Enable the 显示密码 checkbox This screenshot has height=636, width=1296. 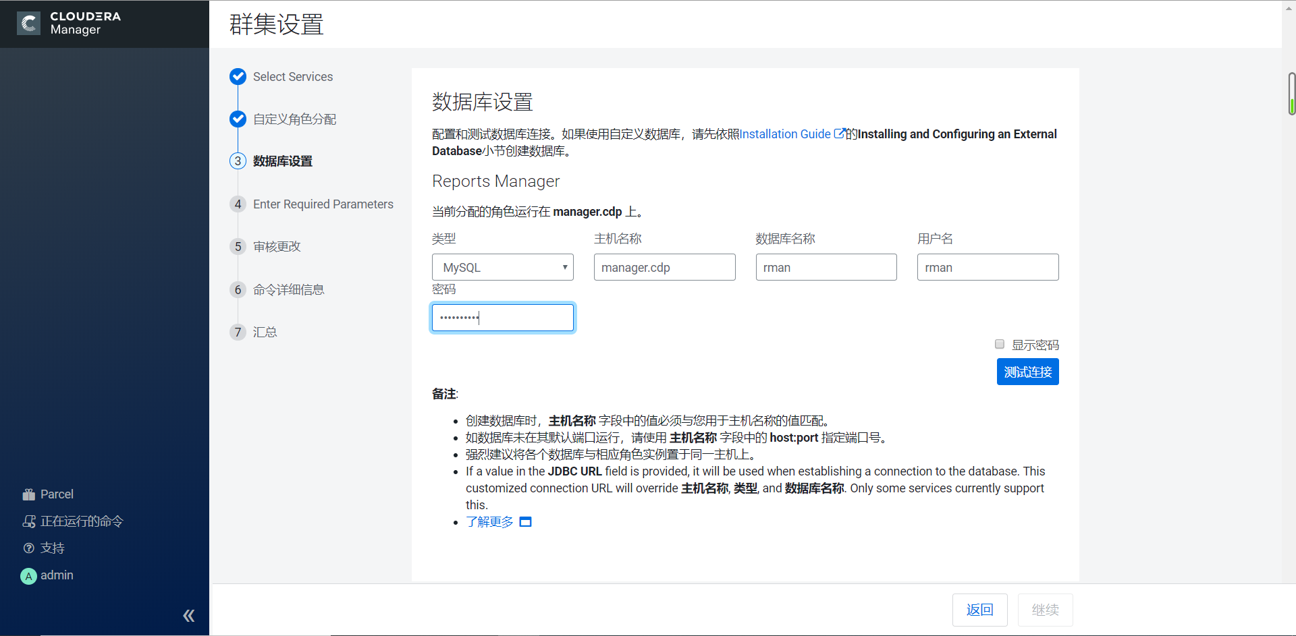1000,344
